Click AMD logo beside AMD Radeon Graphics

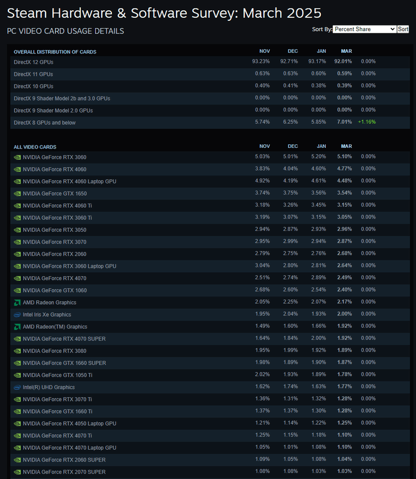coord(17,303)
